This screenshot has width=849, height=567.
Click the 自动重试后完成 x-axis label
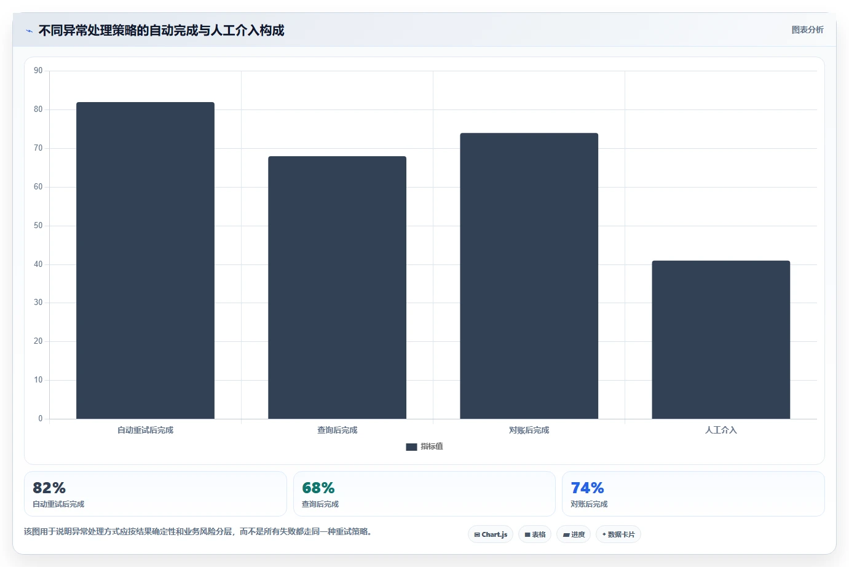pyautogui.click(x=145, y=430)
